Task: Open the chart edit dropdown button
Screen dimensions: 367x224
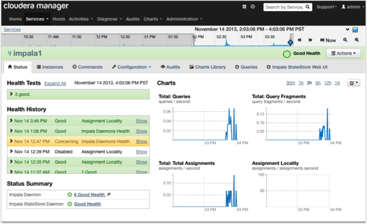Action: [354, 83]
